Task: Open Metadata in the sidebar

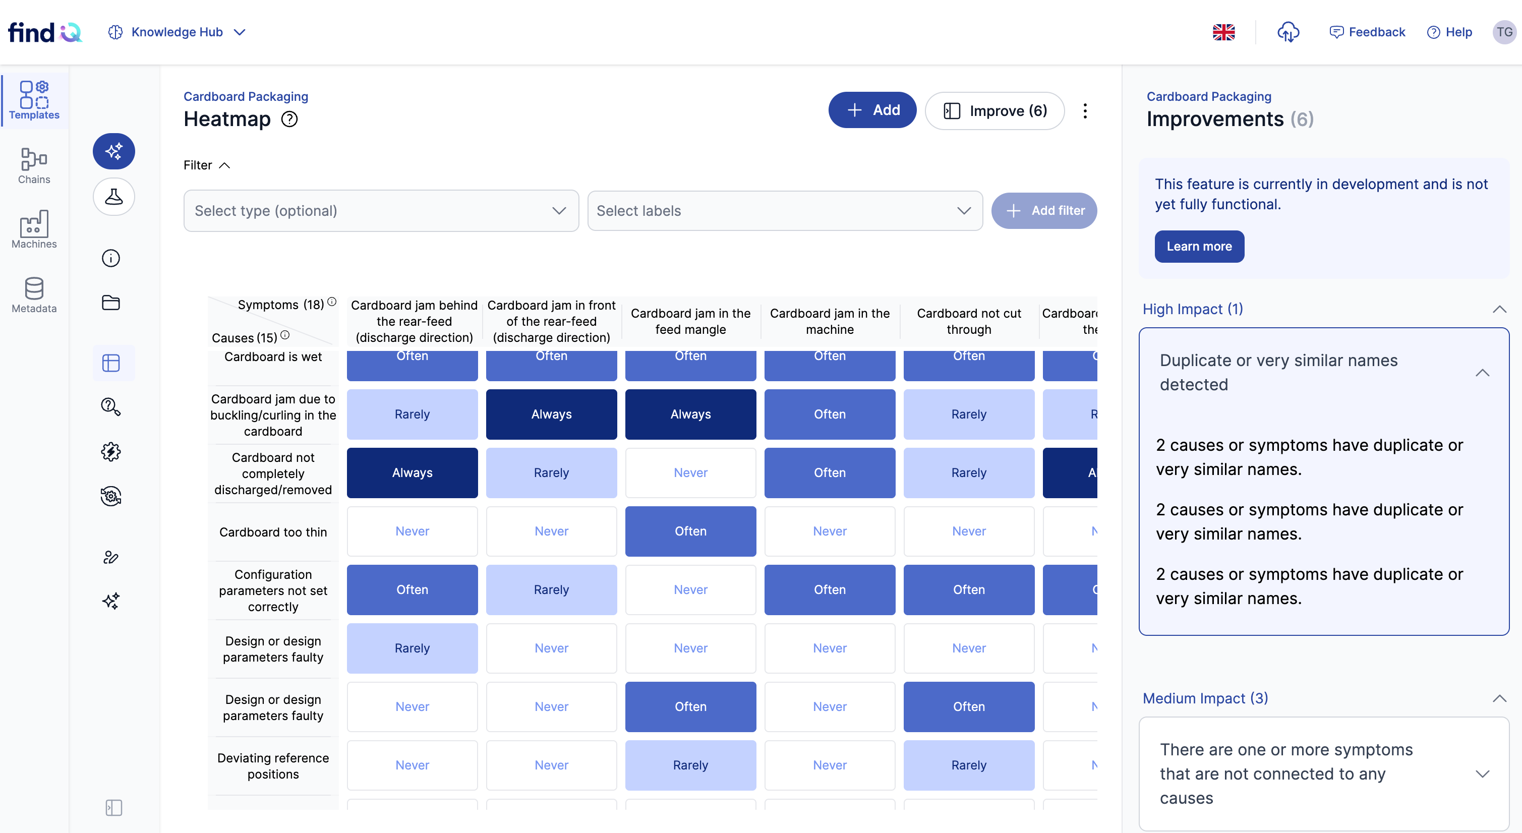Action: [x=34, y=294]
